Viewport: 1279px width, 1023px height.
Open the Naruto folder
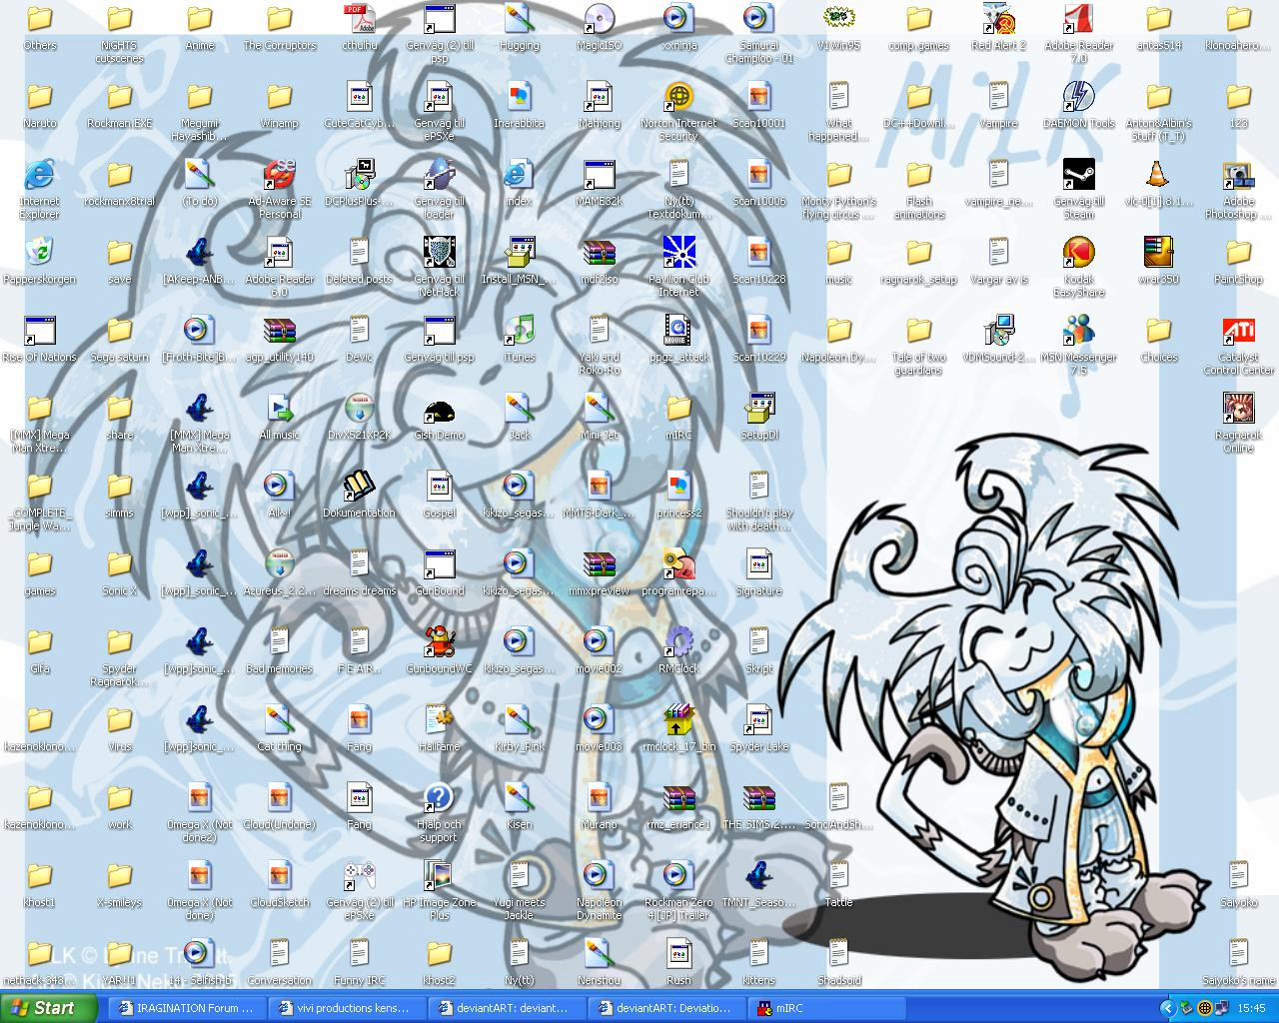(x=40, y=97)
